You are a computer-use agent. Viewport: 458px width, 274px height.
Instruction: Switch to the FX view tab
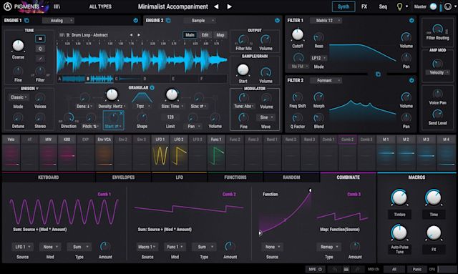point(364,6)
